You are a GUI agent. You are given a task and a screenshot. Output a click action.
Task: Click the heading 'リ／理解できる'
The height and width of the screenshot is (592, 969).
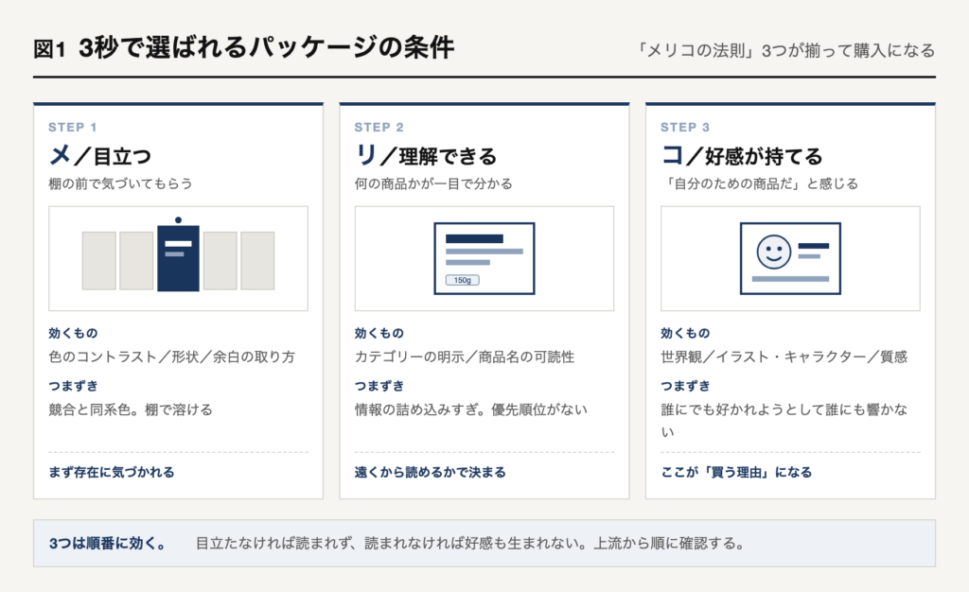tap(426, 155)
